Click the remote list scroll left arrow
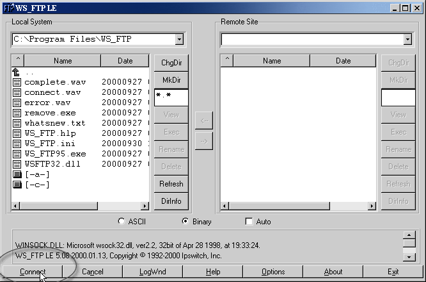This screenshot has height=282, width=426. tap(225, 206)
